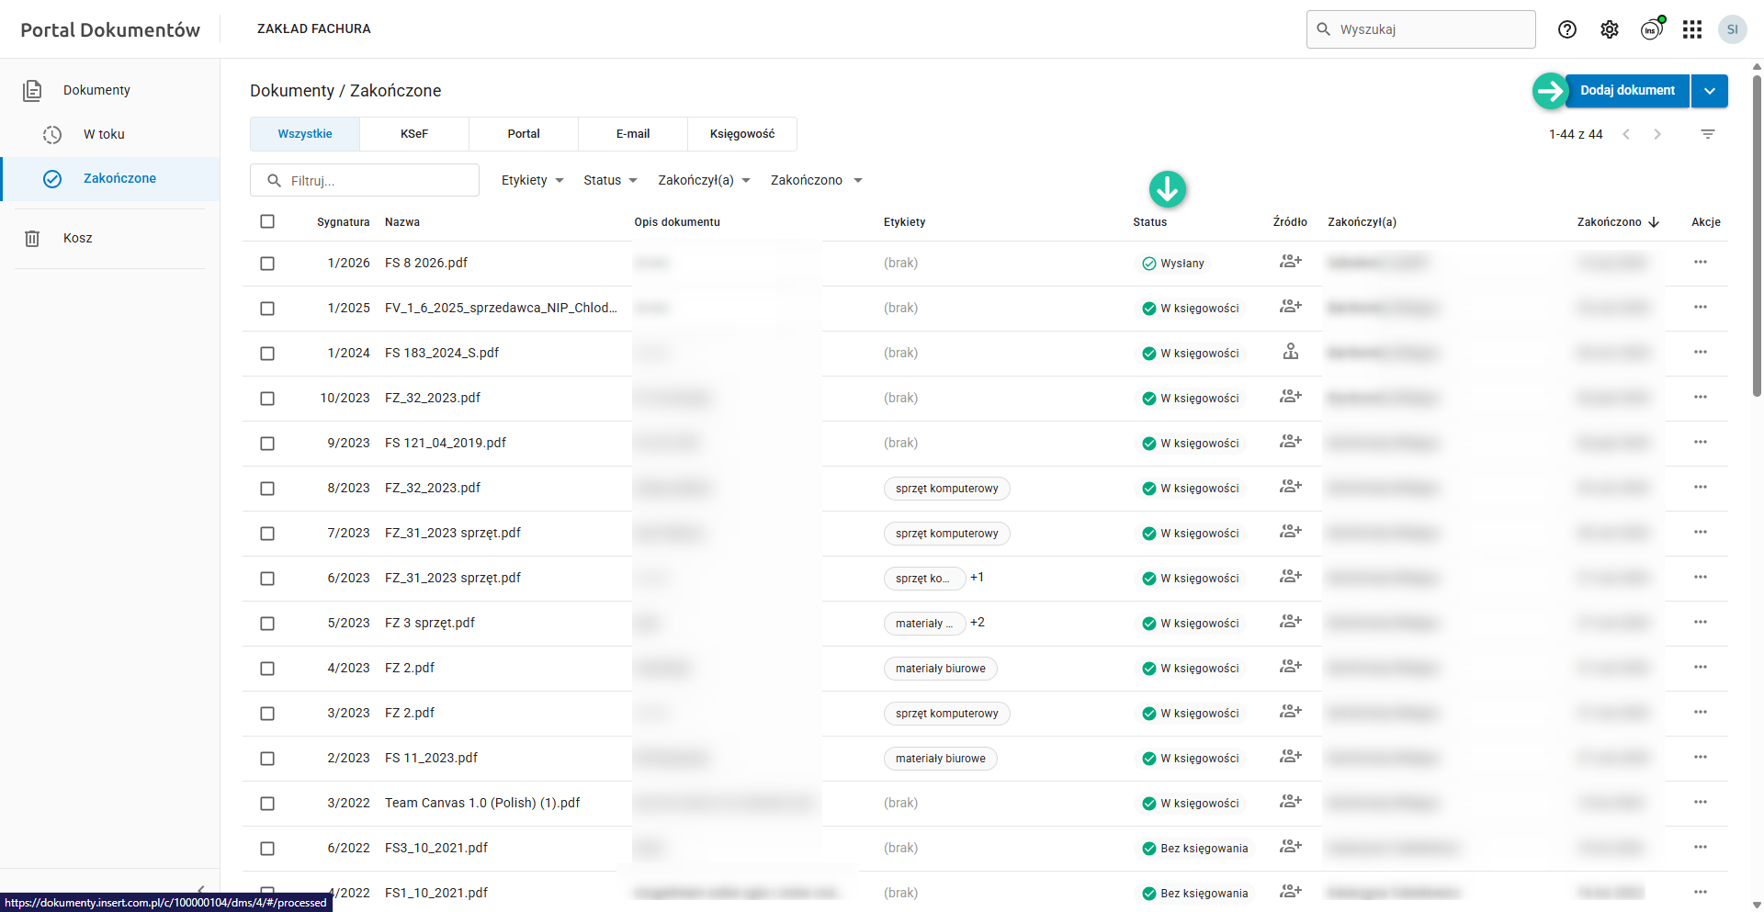Image resolution: width=1764 pixels, height=912 pixels.
Task: Tick checkbox for FZ 3 sprzęt.pdf row
Action: [267, 624]
